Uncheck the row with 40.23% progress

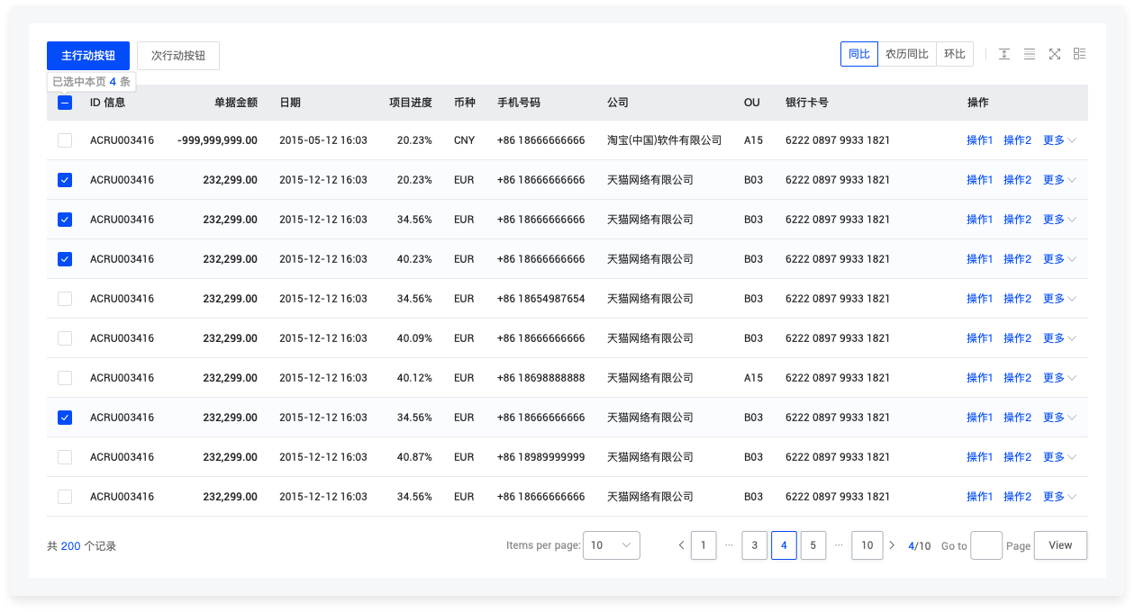(x=65, y=259)
